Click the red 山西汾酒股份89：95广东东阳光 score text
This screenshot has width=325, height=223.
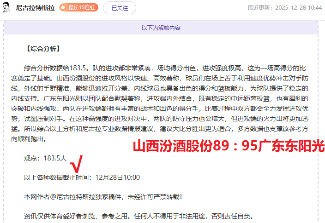[x=229, y=146]
